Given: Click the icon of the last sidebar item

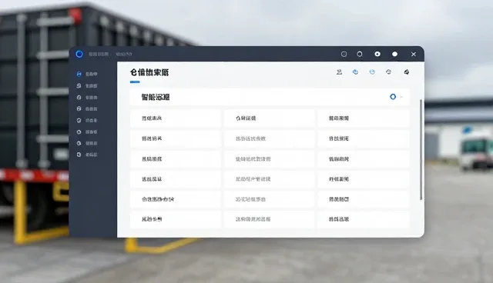Looking at the screenshot, I should (79, 155).
